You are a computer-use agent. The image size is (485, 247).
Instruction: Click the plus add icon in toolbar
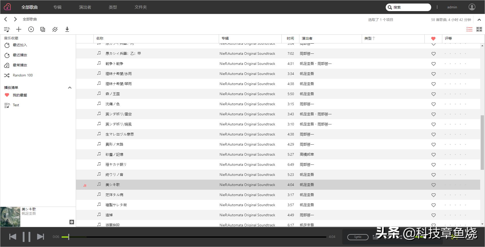click(19, 30)
